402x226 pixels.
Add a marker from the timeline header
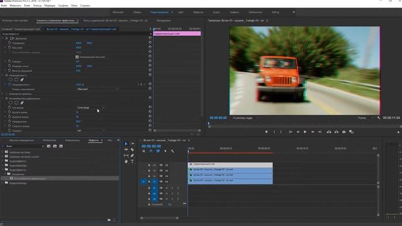click(x=165, y=151)
